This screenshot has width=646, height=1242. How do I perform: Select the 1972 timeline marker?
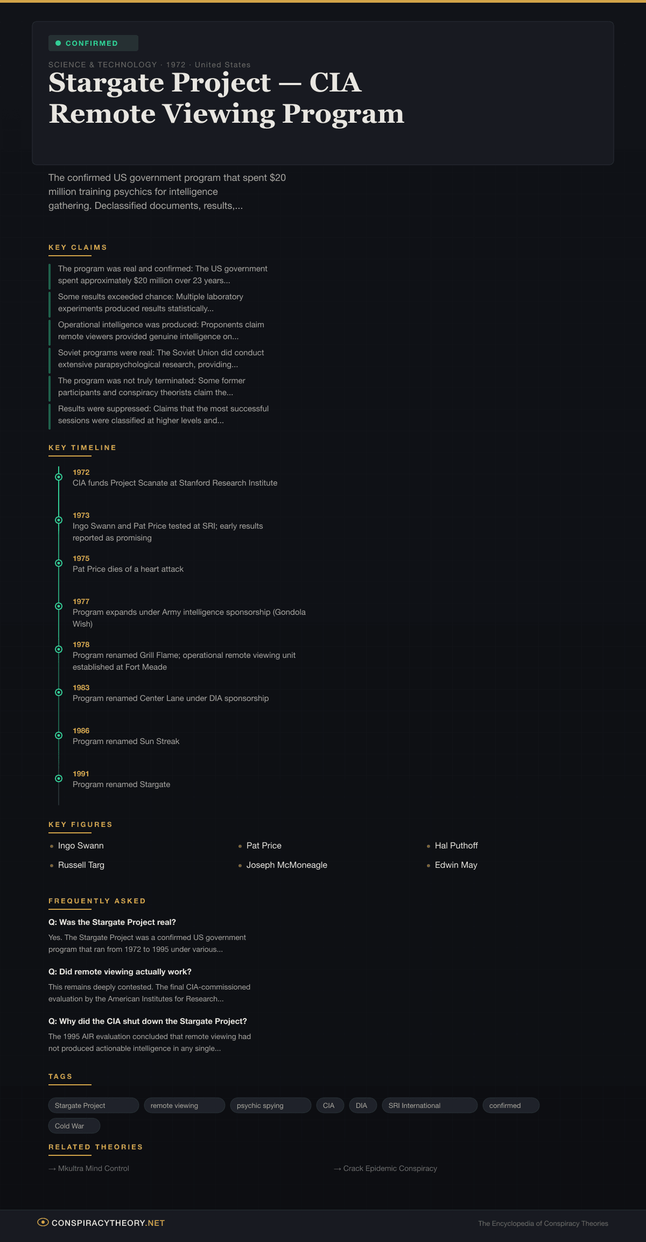click(59, 477)
